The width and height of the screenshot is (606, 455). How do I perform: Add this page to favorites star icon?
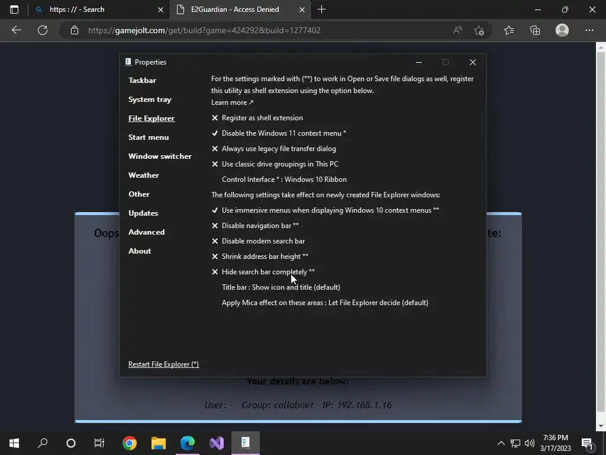click(479, 30)
